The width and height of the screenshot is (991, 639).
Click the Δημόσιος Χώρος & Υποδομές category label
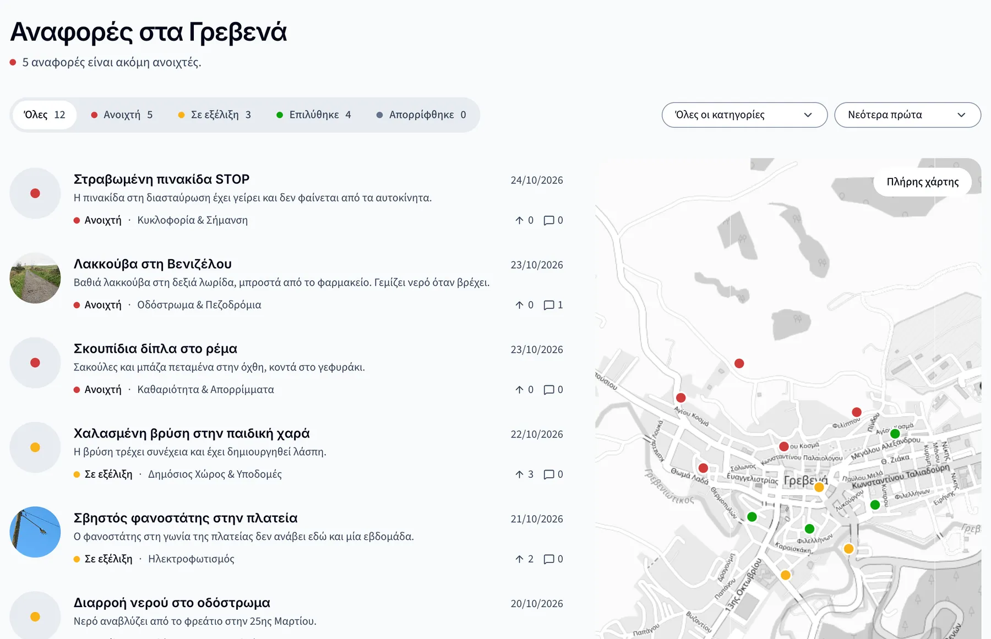pos(215,474)
